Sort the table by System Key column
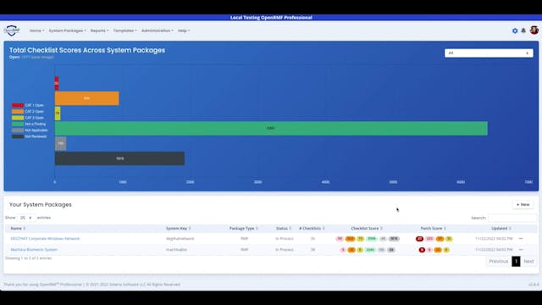542x305 pixels. tap(178, 228)
